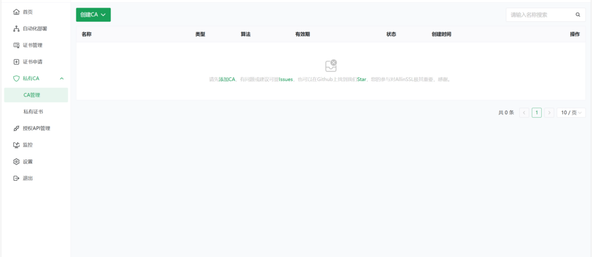592x257 pixels.
Task: Click the next page arrow
Action: point(549,113)
